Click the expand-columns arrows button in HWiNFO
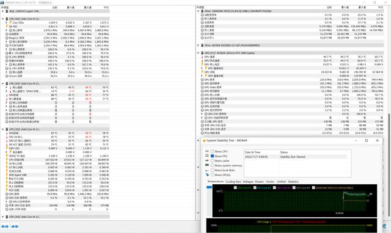Viewport: 391px width, 233px height. click(5, 226)
